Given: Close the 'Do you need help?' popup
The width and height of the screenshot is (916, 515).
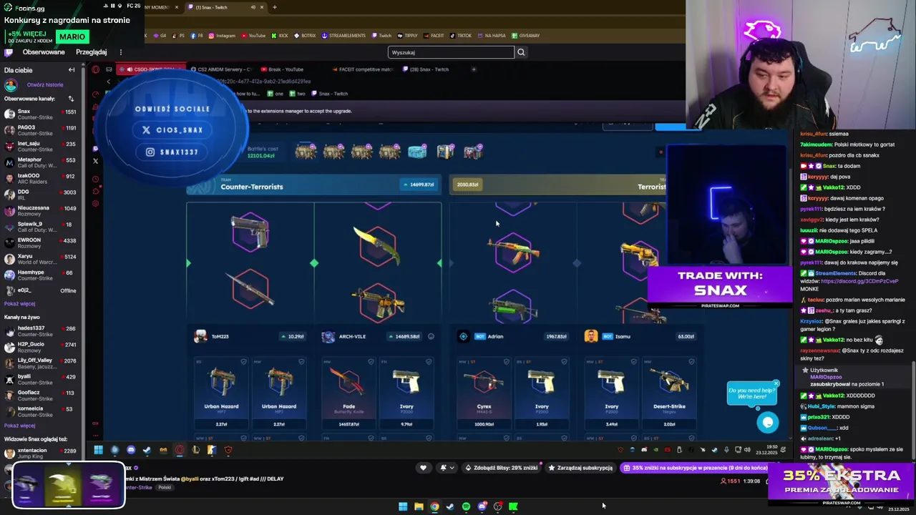Looking at the screenshot, I should tap(776, 384).
